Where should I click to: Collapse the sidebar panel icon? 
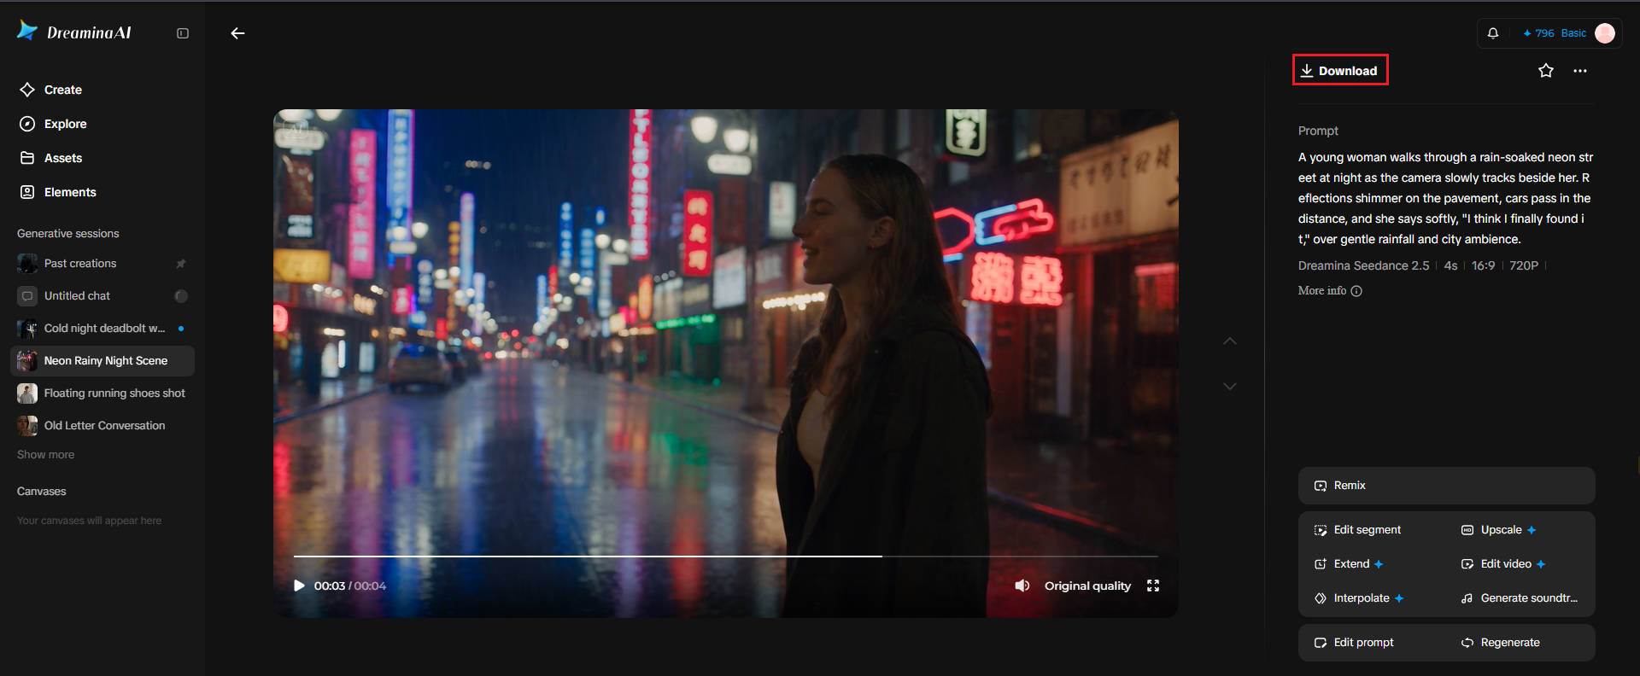183,33
